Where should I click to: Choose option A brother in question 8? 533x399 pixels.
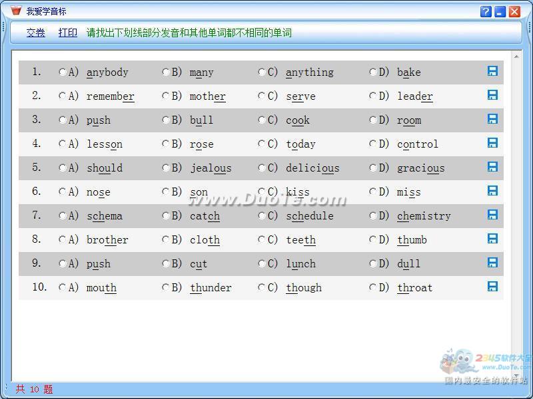(62, 239)
